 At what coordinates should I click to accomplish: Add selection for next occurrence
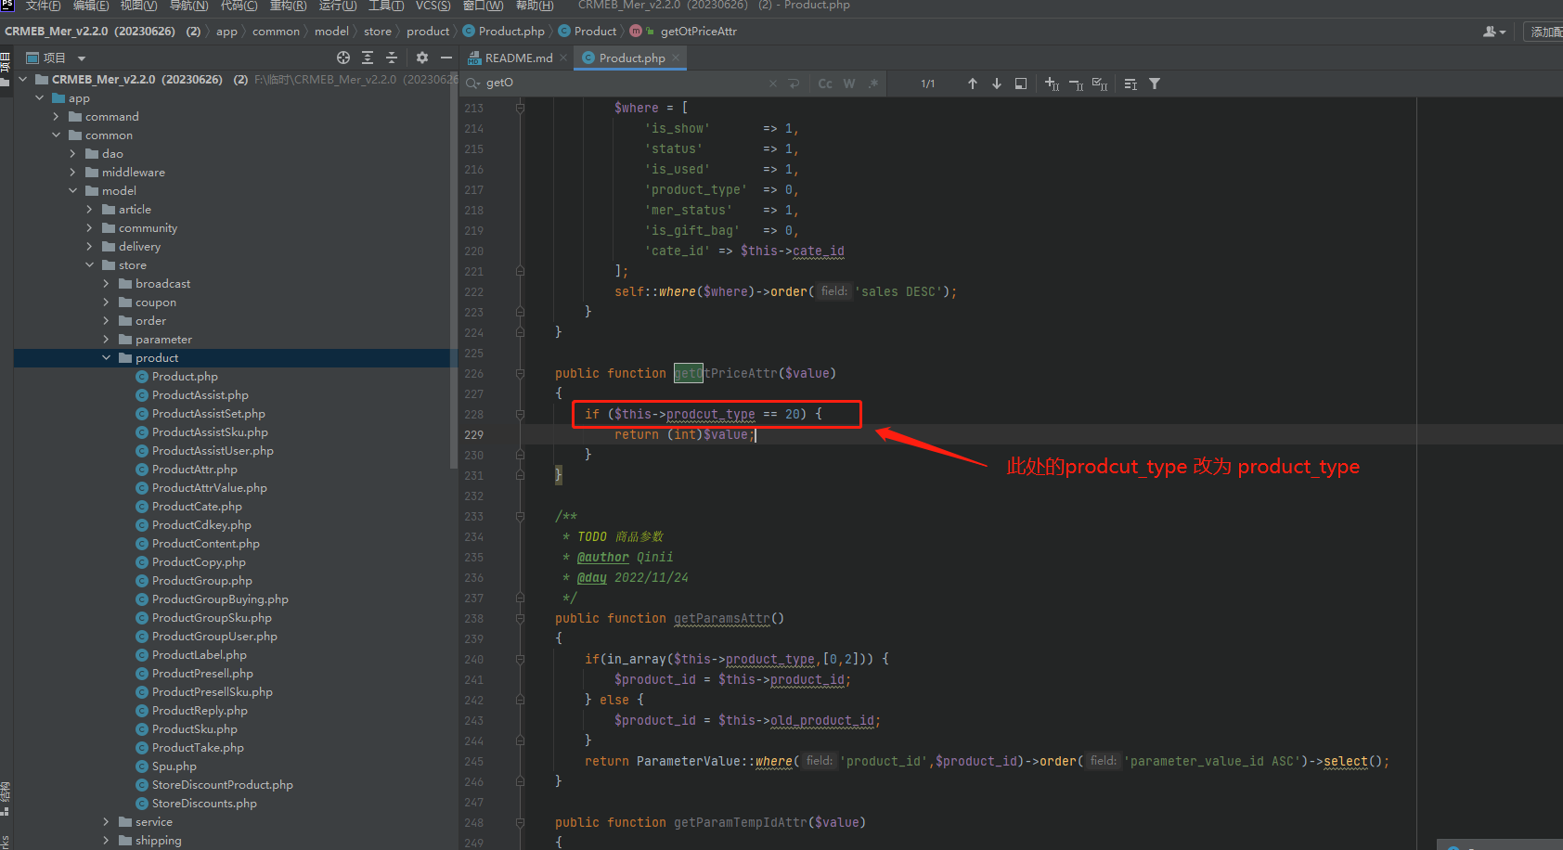(x=1052, y=84)
